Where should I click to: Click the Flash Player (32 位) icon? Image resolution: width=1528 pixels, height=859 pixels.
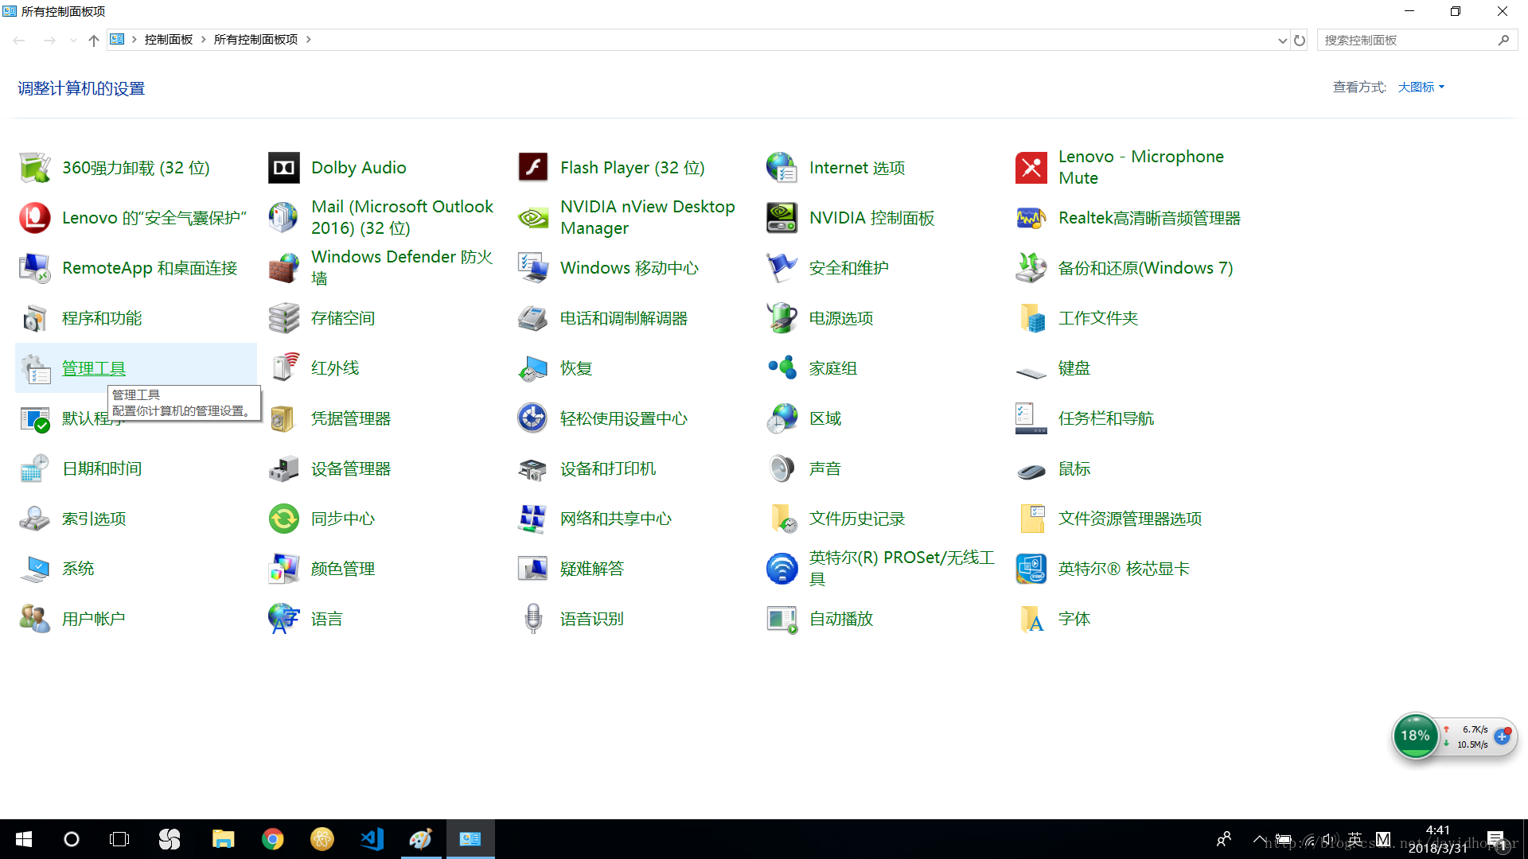coord(533,168)
